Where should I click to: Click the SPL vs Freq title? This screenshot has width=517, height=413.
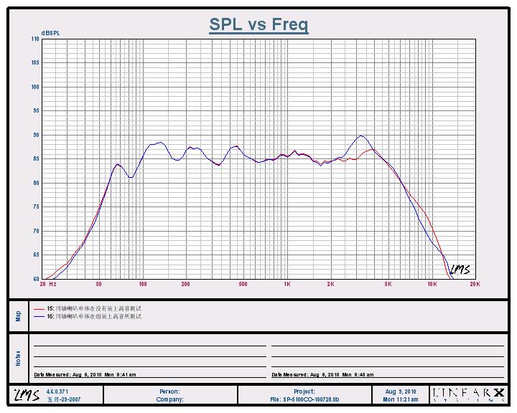[258, 24]
